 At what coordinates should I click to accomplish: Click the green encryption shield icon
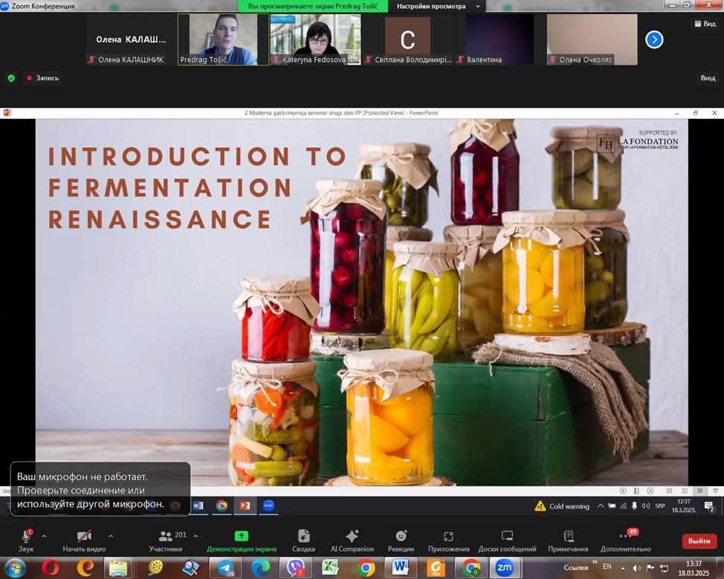[11, 77]
